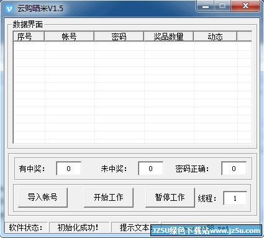
Task: Select the 密码正确 count field
Action: [x=234, y=169]
